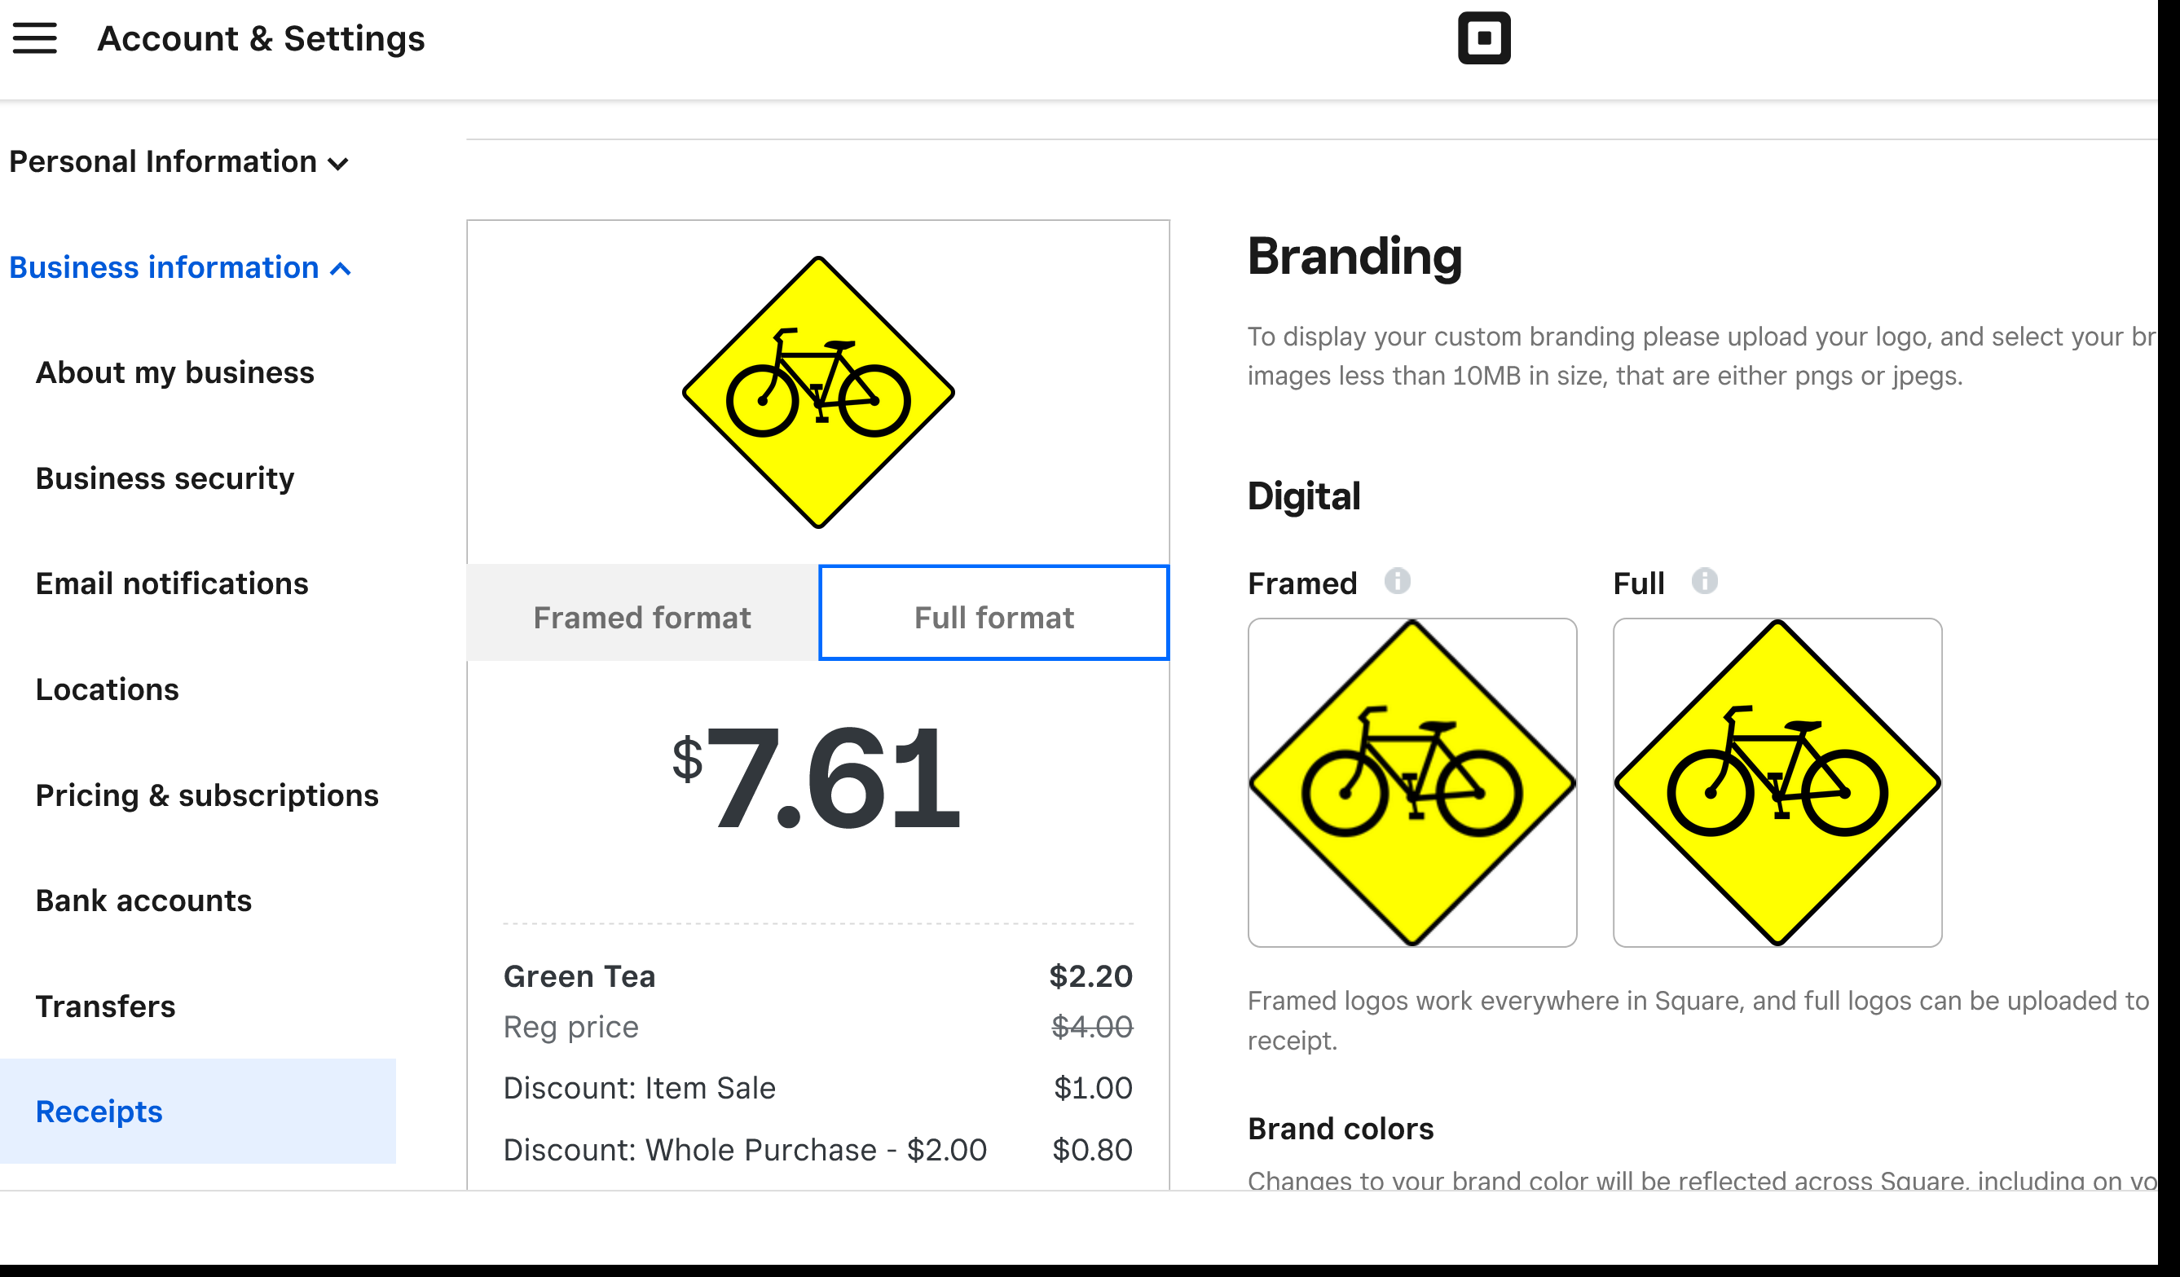
Task: Go to Bank accounts
Action: (x=143, y=900)
